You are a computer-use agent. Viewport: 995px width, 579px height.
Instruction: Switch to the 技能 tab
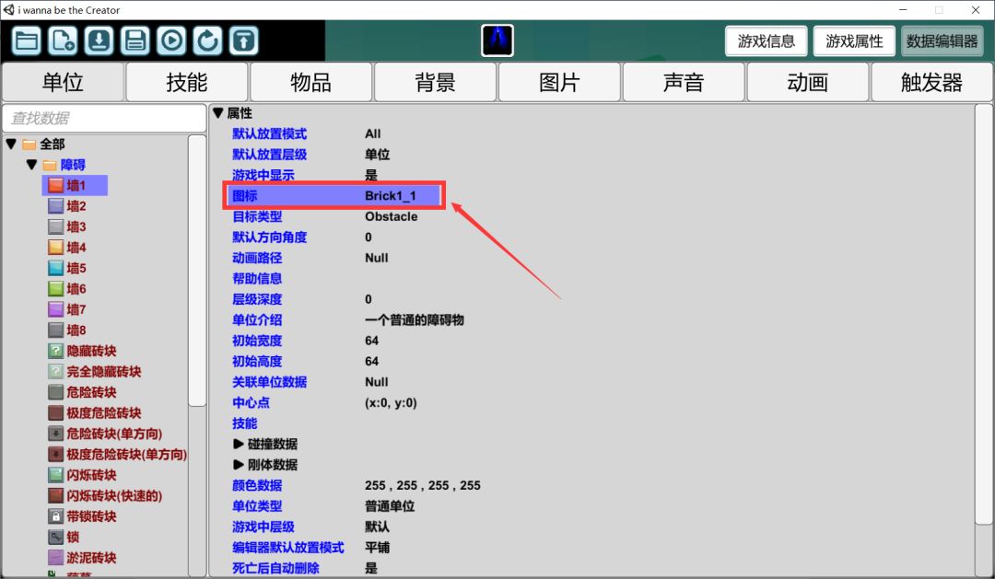tap(187, 82)
